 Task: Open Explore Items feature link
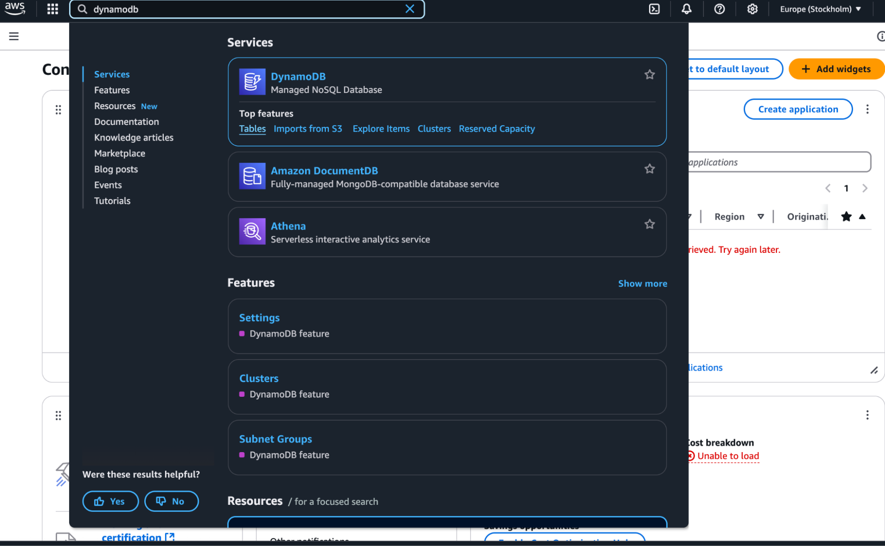pos(381,129)
